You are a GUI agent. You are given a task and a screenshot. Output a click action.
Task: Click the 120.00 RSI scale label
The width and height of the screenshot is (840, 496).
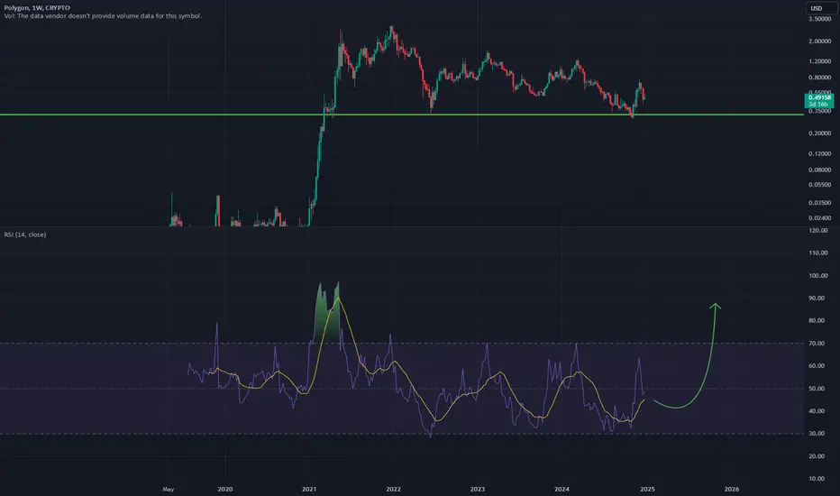click(818, 231)
